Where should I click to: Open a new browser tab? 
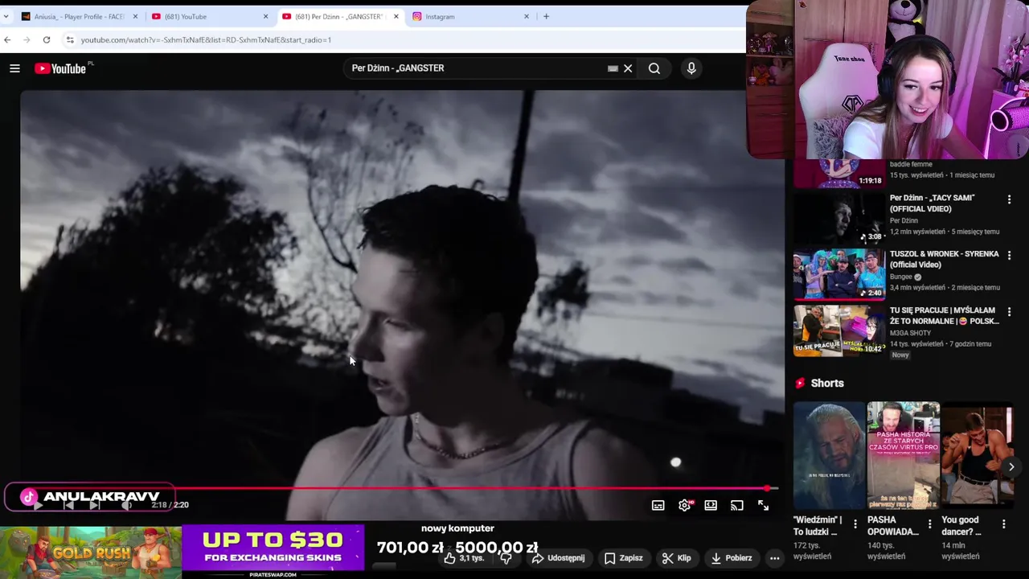click(546, 16)
